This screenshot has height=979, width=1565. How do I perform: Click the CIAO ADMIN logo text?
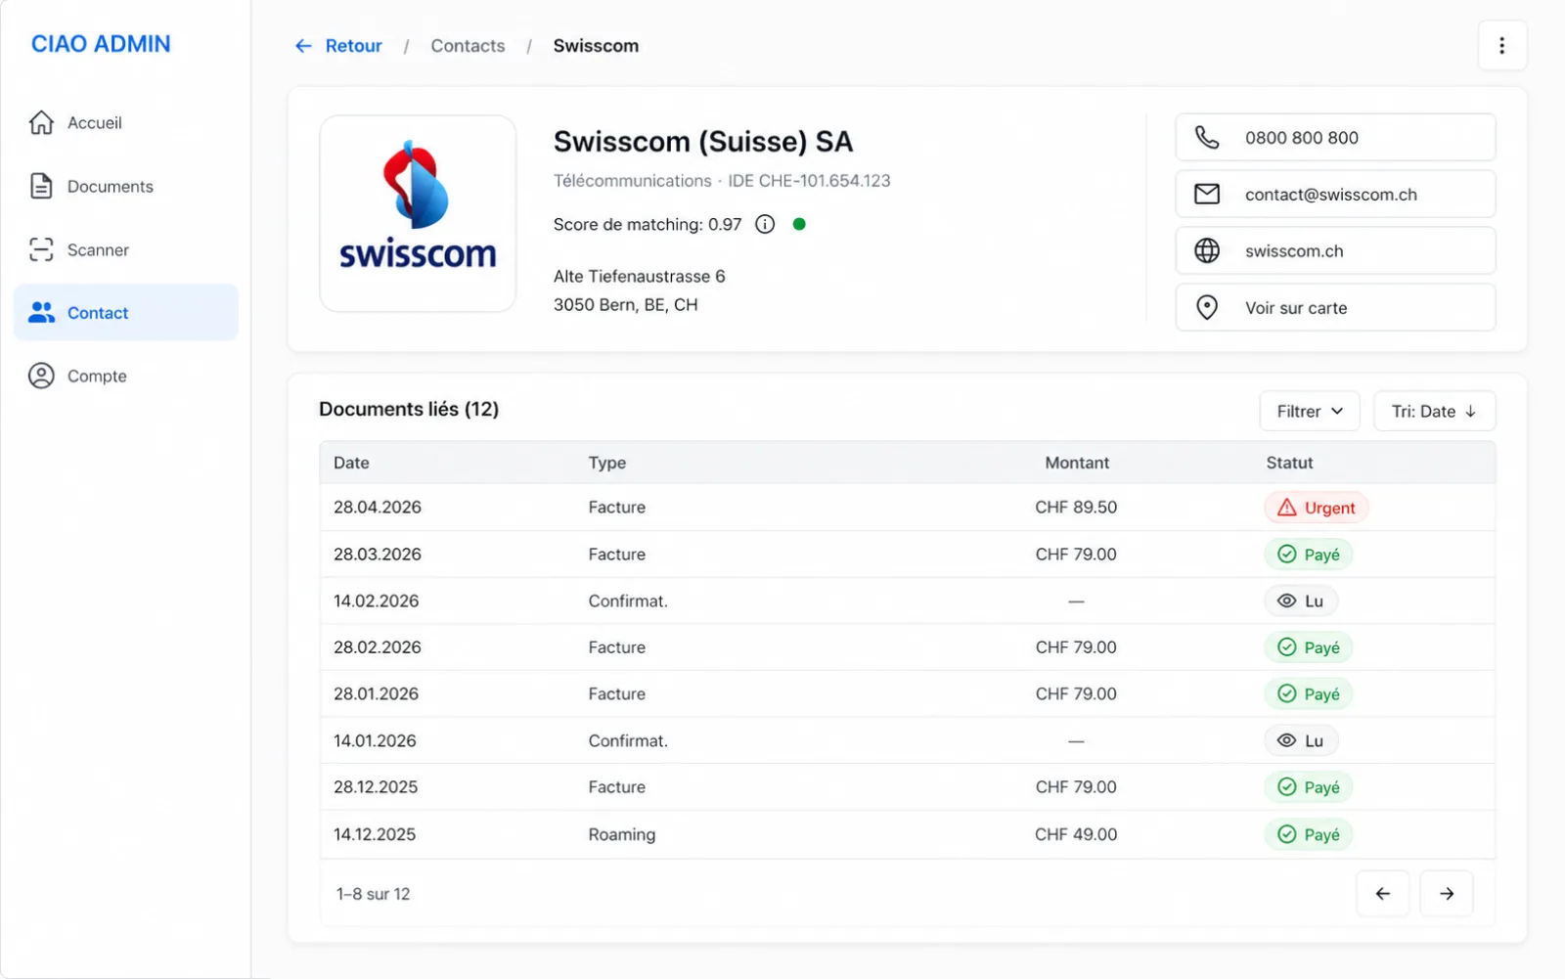pyautogui.click(x=101, y=44)
